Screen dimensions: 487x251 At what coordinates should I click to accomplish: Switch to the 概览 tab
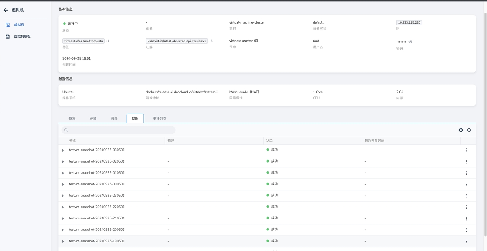pyautogui.click(x=72, y=118)
